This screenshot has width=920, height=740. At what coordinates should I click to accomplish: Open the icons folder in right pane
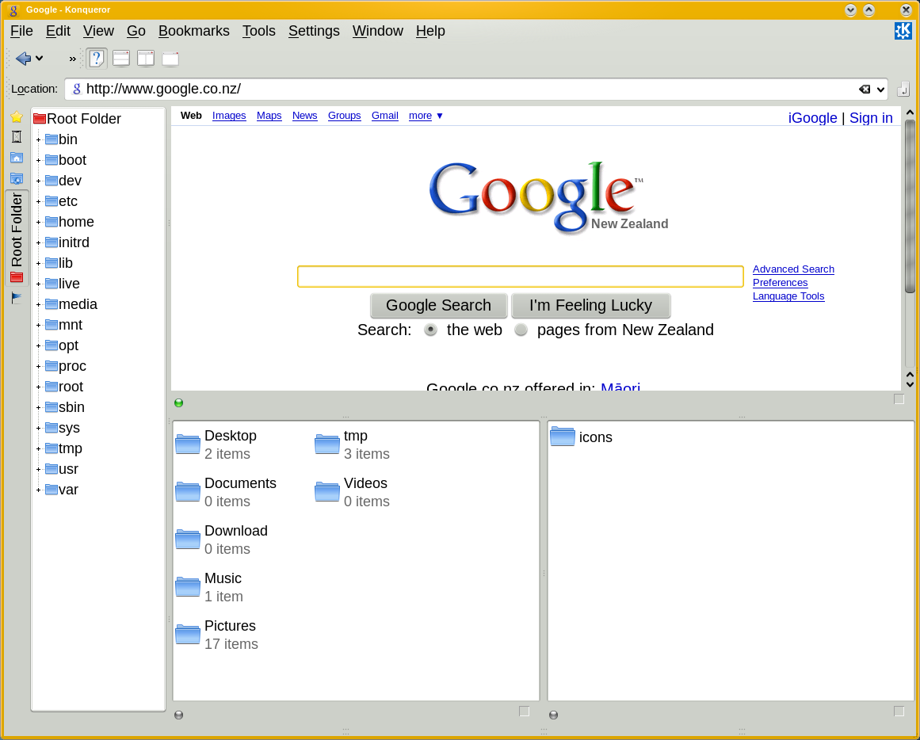pos(563,437)
